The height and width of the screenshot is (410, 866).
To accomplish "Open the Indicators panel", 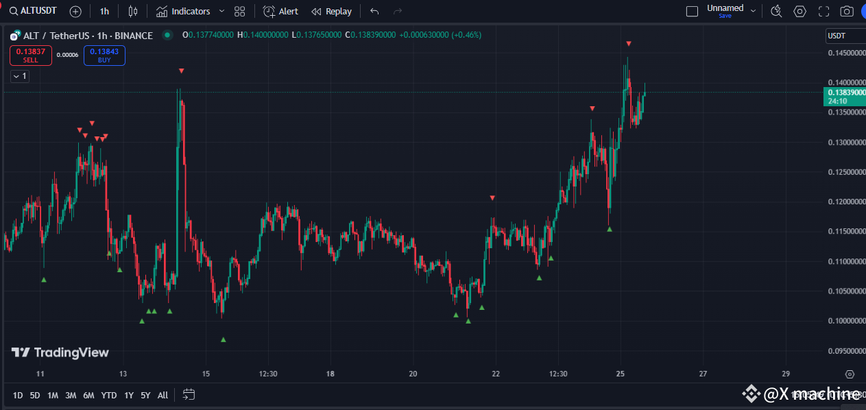I will pos(182,12).
